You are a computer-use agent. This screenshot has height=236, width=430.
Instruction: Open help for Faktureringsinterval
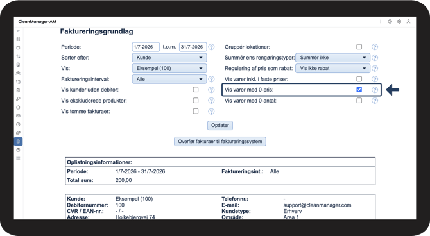[x=211, y=79]
